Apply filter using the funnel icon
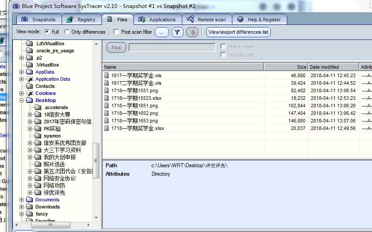The image size is (372, 232). 177,32
